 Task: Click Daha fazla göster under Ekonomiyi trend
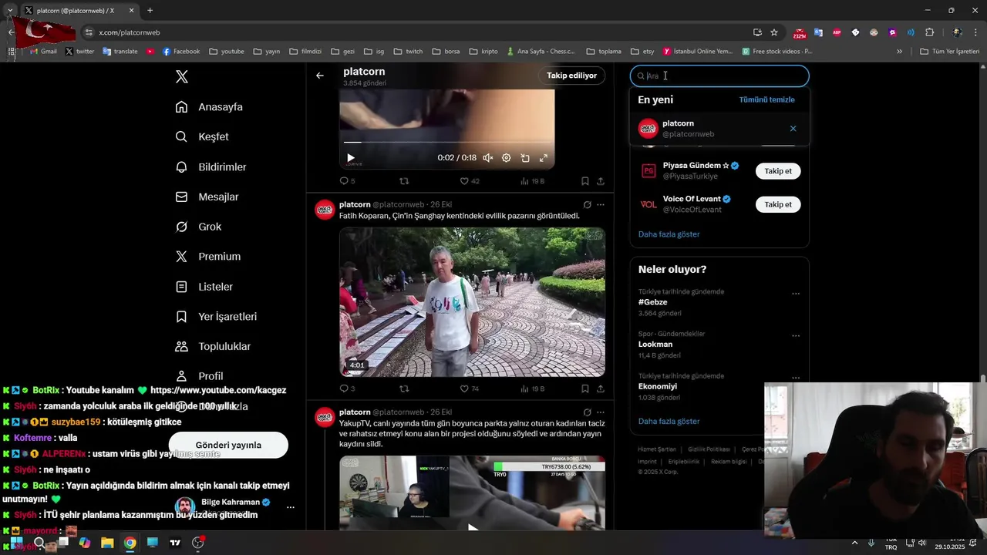[x=669, y=422]
